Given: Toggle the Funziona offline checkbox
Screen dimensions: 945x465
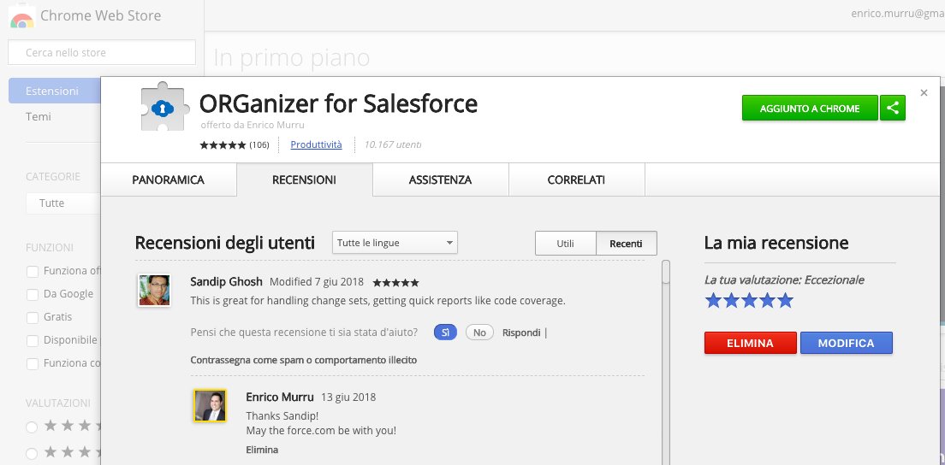Looking at the screenshot, I should [x=33, y=271].
